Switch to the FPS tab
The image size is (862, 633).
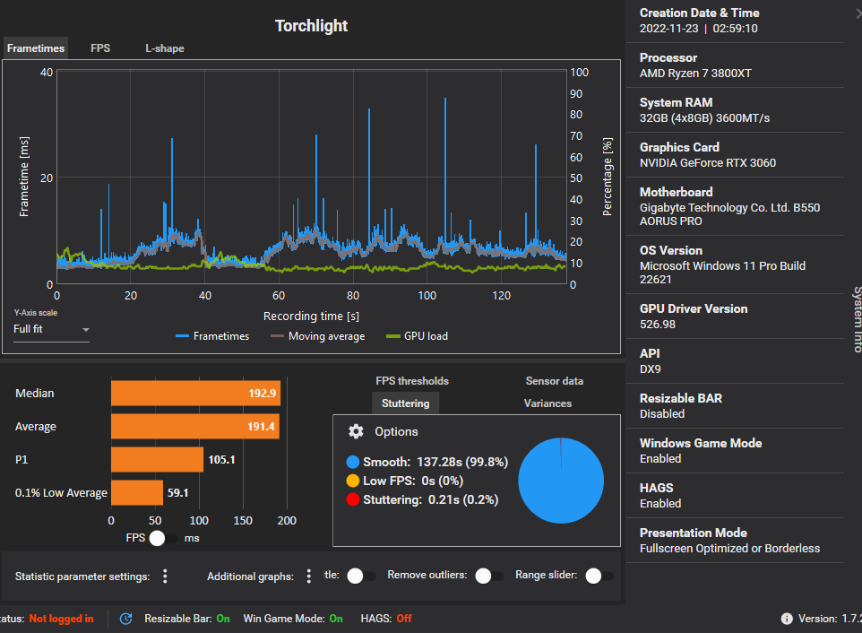(100, 48)
